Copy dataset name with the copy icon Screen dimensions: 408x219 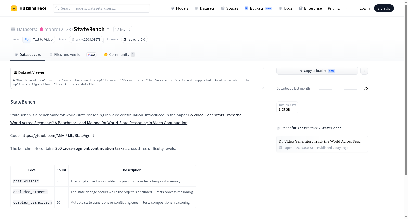pos(108,29)
